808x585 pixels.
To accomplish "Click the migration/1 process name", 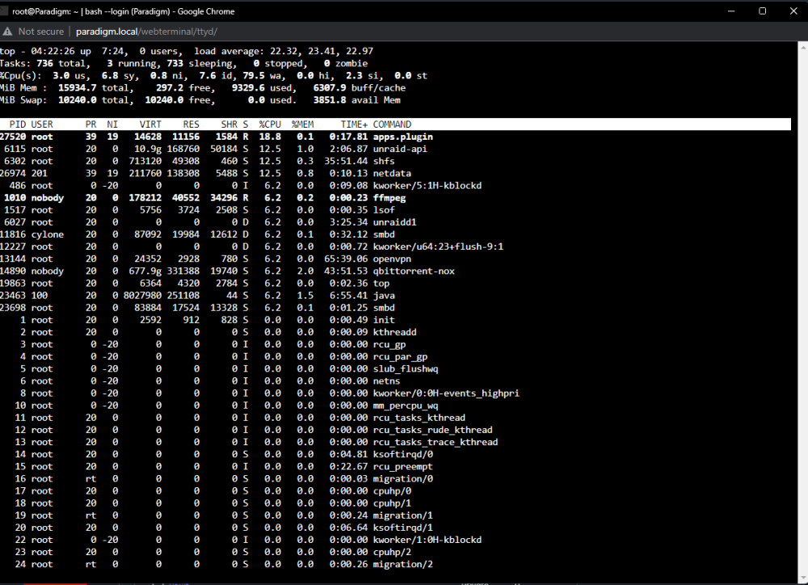I will coord(403,516).
